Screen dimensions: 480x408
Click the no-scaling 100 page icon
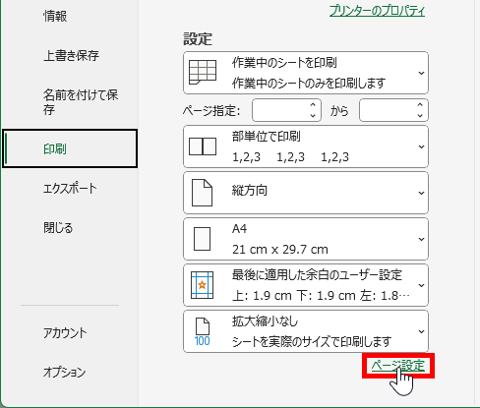point(202,331)
